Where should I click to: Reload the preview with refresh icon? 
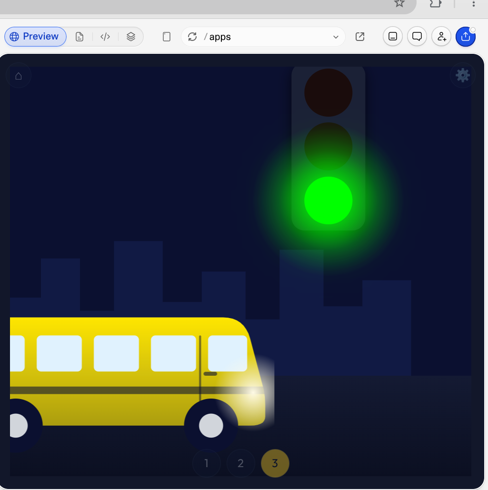coord(192,37)
